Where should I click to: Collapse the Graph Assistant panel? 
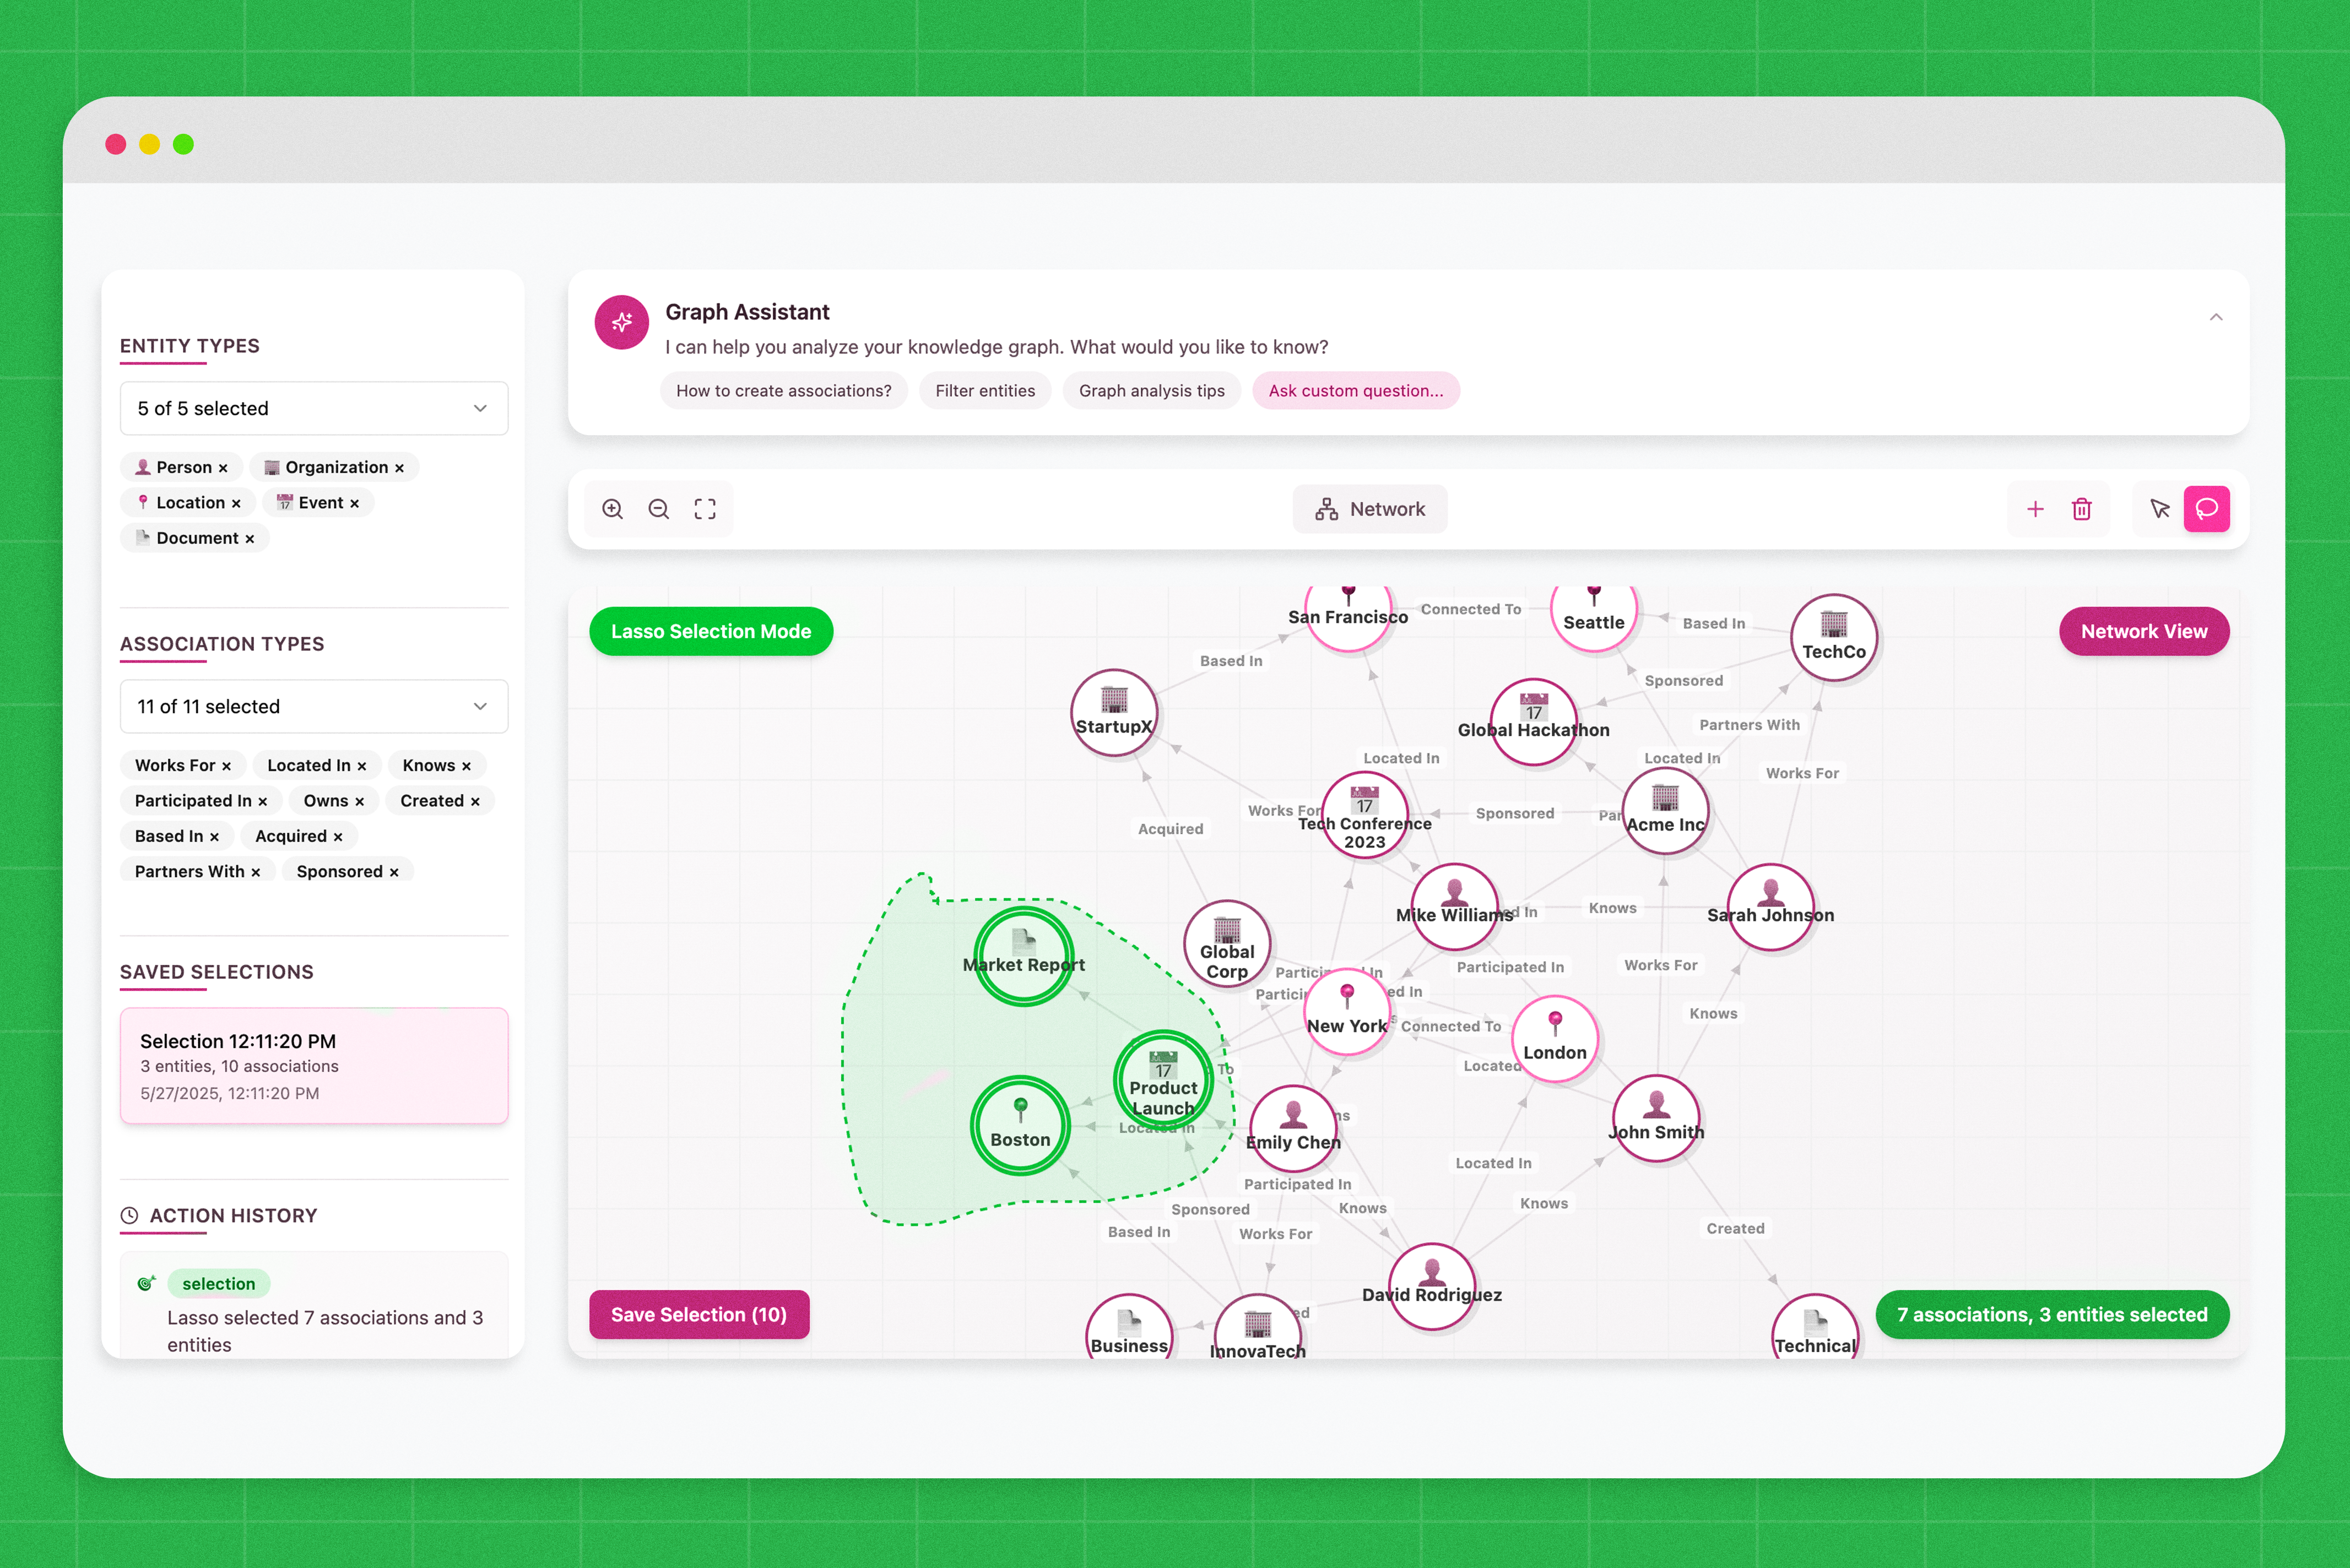click(x=2216, y=317)
